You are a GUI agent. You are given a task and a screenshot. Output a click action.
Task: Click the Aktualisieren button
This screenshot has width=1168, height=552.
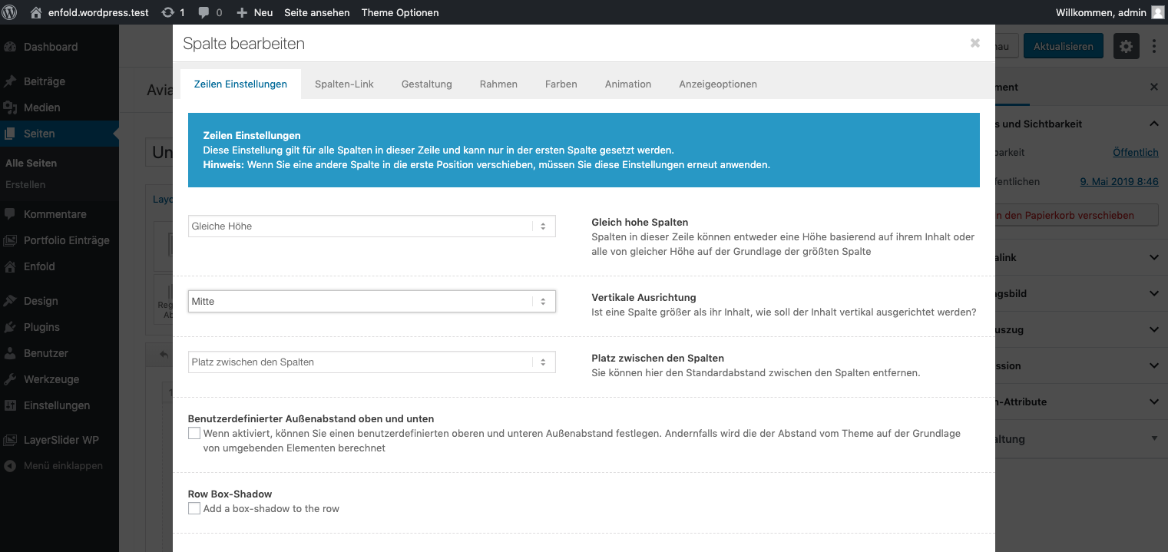[x=1063, y=46]
